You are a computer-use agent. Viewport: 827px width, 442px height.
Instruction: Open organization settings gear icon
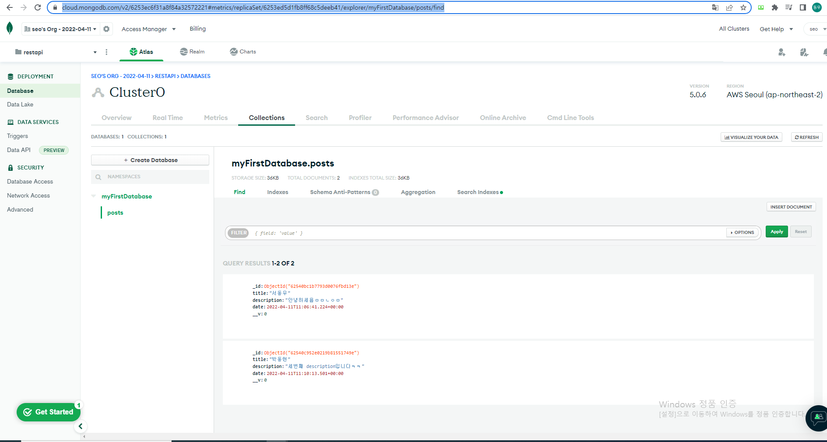106,28
